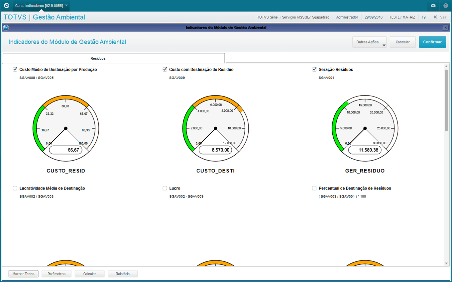
Task: Click the TOTVS logo icon at top-left
Action: click(6, 6)
